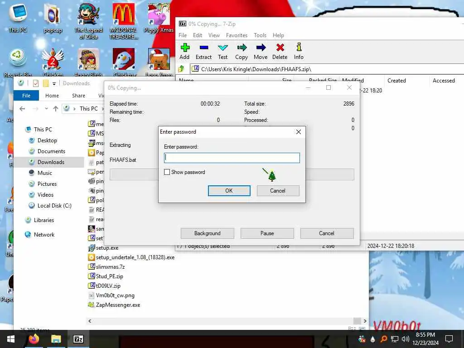Click the up-folder icon beside 7-Zip path
Viewport: 464px width, 348px height.
pos(181,69)
